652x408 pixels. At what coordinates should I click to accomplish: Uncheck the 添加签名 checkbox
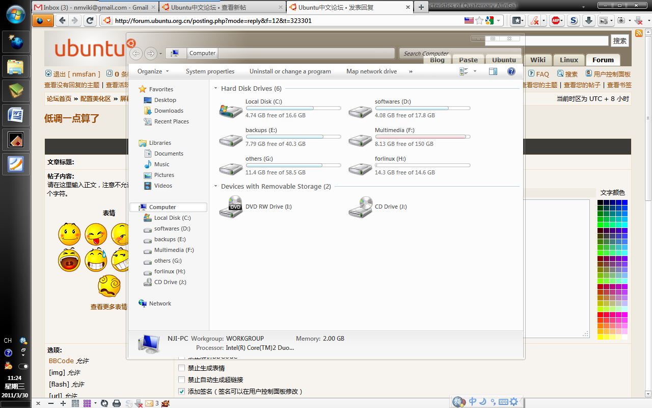[181, 391]
